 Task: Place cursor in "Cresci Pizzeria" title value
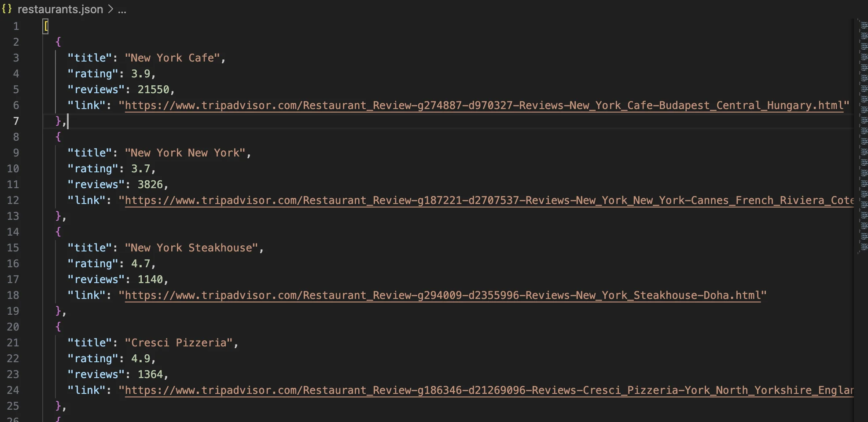pos(179,343)
